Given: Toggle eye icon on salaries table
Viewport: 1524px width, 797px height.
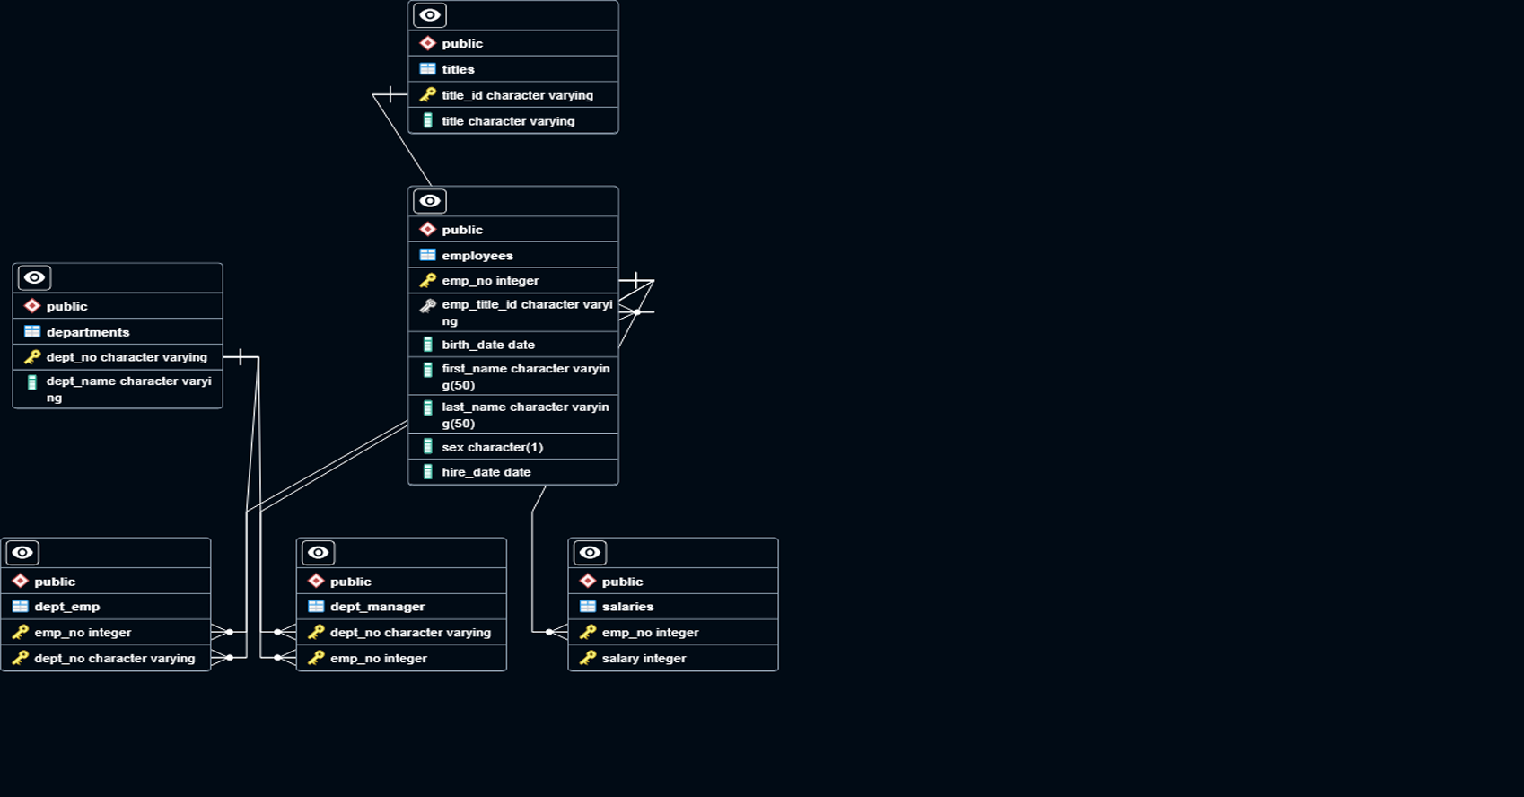Looking at the screenshot, I should [590, 553].
